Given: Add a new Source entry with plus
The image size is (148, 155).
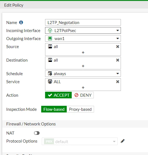Looking at the screenshot, I should (x=83, y=52).
